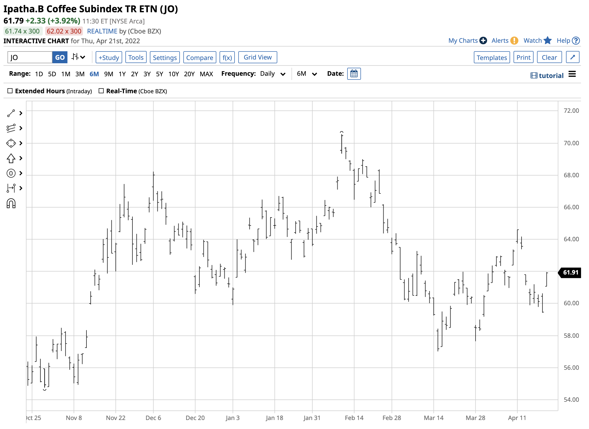The width and height of the screenshot is (589, 429).
Task: Select the 1Y range option
Action: click(122, 74)
